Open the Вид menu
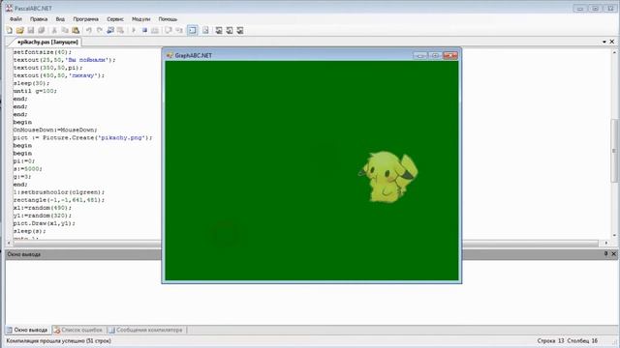 click(x=60, y=19)
